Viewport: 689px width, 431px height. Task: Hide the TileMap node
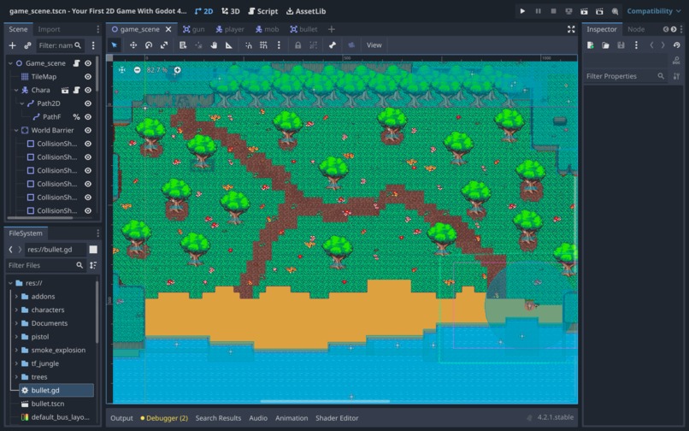tap(88, 76)
